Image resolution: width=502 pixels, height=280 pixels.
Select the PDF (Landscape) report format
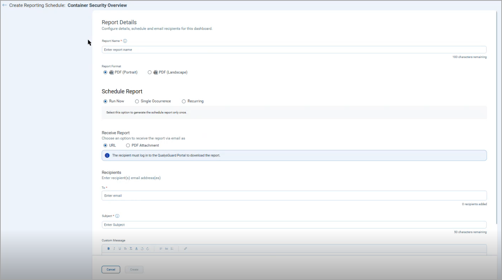pyautogui.click(x=150, y=72)
